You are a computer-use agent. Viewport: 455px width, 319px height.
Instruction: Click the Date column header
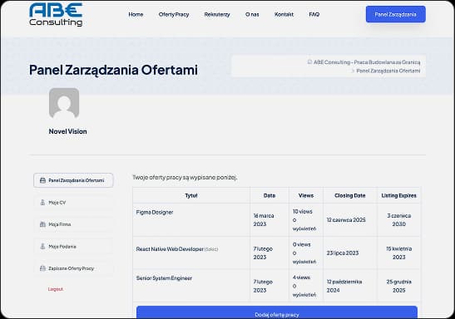[270, 195]
